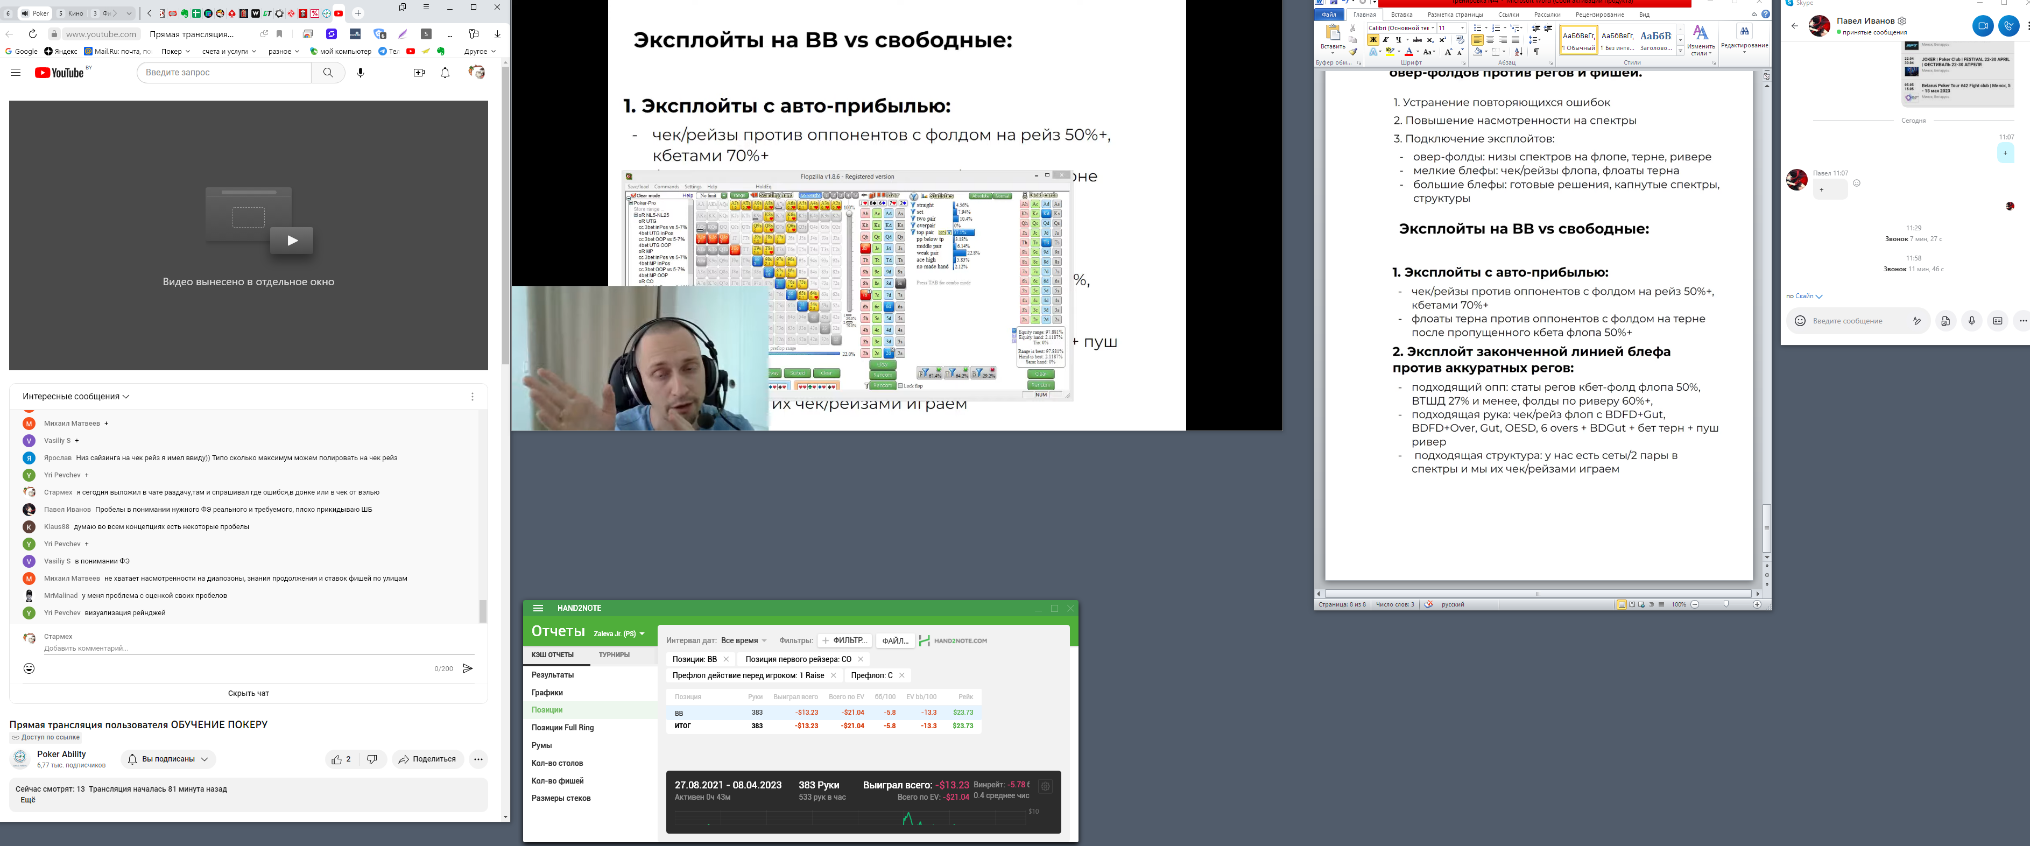This screenshot has height=846, width=2030.
Task: Toggle strikethrough in Word ribbon
Action: point(1418,39)
